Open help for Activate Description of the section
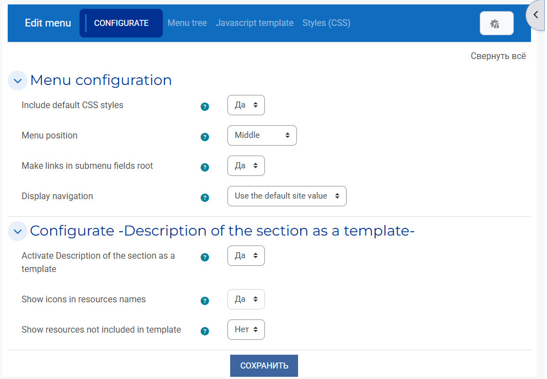Viewport: 547px width, 379px height. coord(205,257)
